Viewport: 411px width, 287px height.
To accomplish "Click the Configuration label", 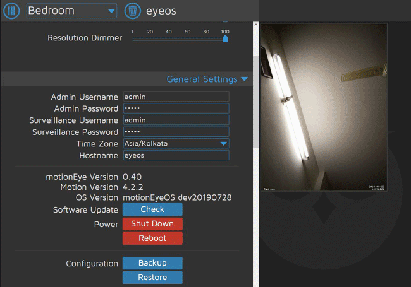I will click(x=92, y=264).
